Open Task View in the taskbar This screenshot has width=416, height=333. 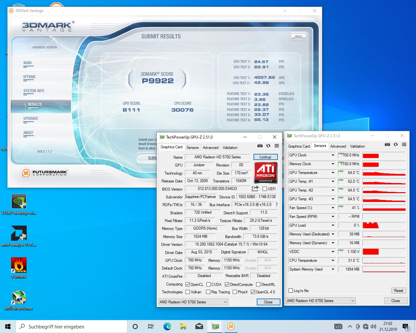[x=151, y=326]
